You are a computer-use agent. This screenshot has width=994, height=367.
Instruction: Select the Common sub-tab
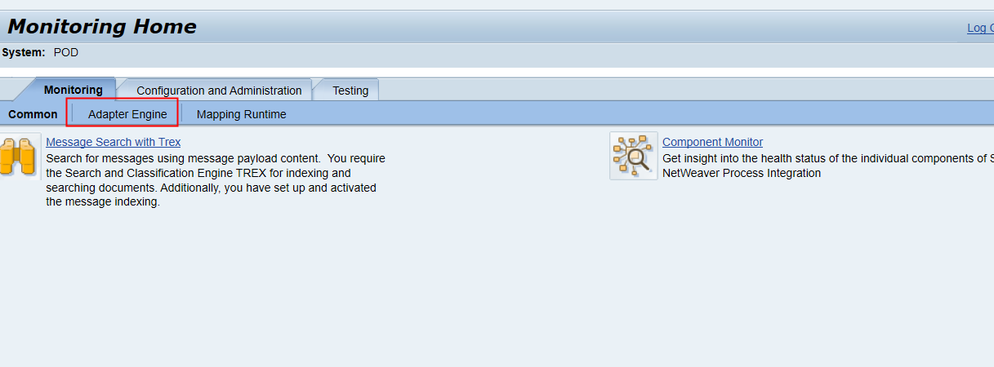point(33,114)
